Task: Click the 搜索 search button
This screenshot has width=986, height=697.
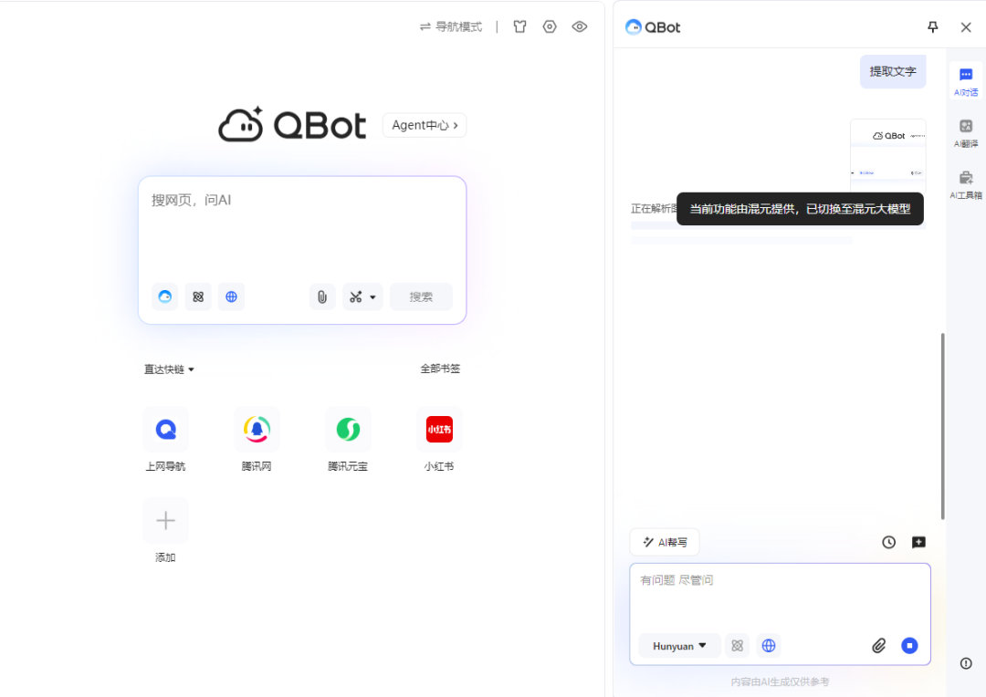Action: [x=421, y=296]
